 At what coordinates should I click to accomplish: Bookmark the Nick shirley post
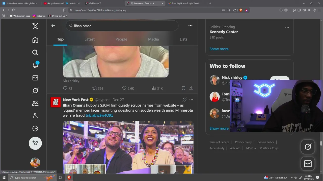click(x=183, y=88)
